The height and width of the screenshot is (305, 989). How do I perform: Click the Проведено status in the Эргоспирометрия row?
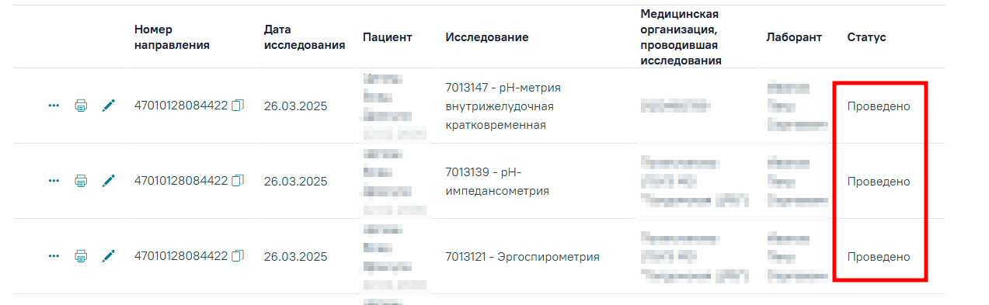coord(879,257)
